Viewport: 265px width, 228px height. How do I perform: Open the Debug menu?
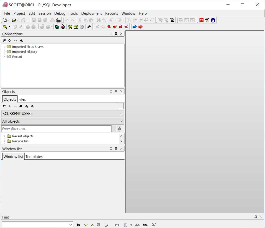(60, 13)
